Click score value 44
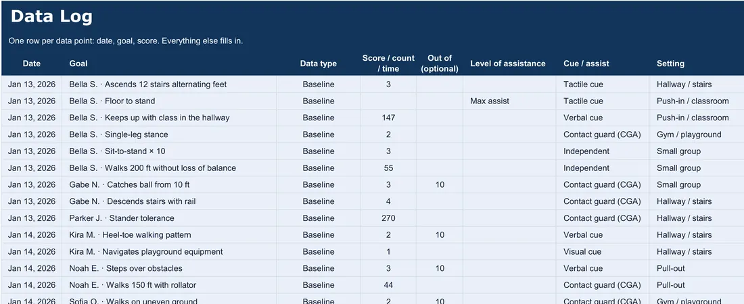 (388, 285)
